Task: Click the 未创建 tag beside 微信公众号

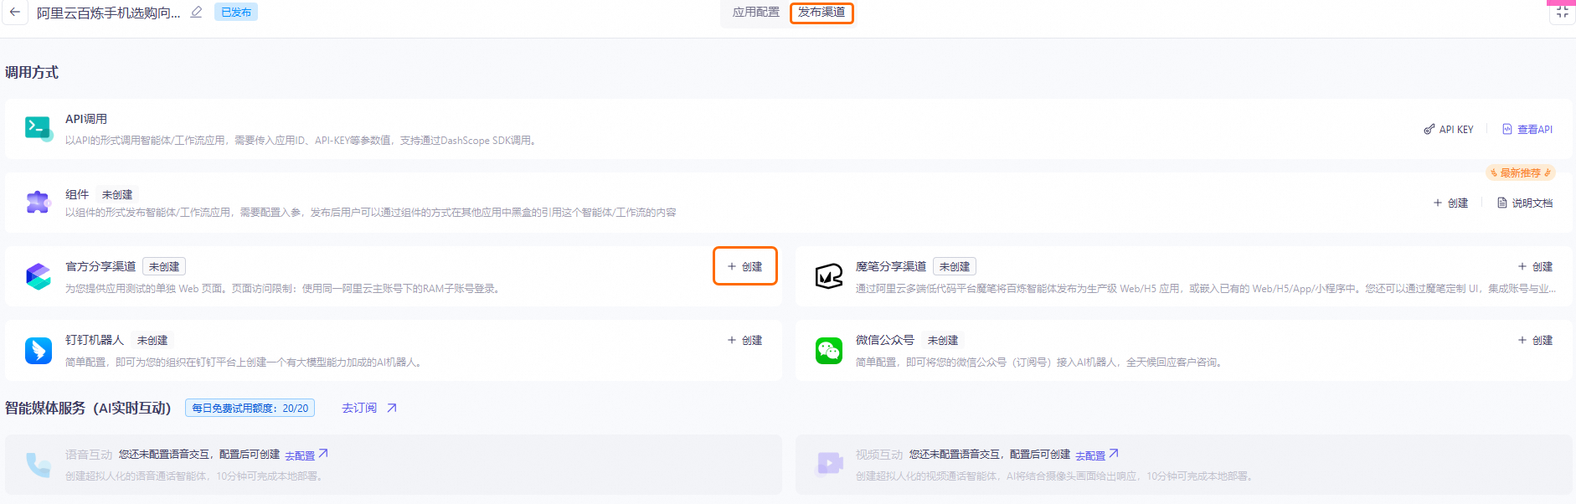Action: coord(943,341)
